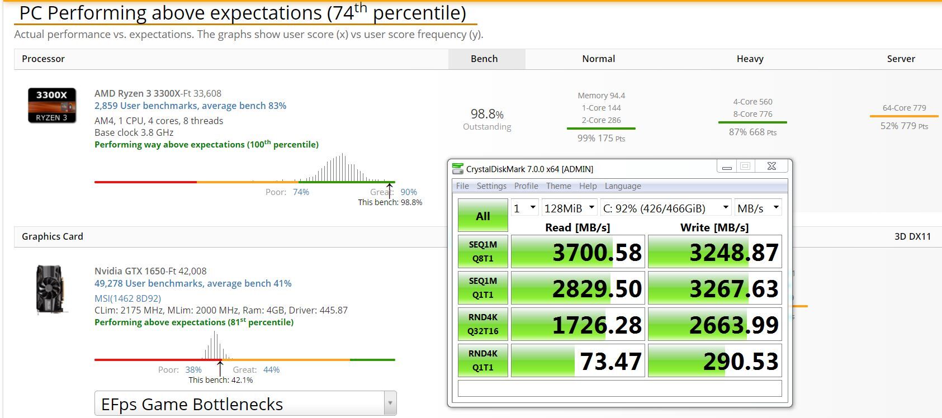Select the Heavy column header
The height and width of the screenshot is (418, 942).
tap(750, 59)
